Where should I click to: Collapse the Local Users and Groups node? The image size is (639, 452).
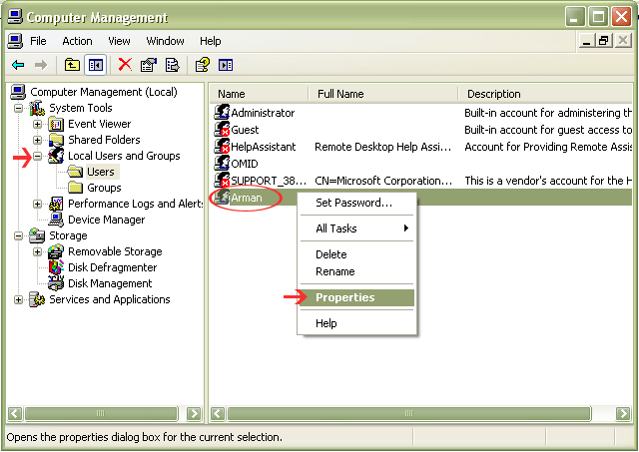[38, 156]
